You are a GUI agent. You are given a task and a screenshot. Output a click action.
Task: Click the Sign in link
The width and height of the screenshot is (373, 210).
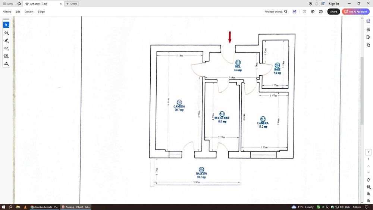click(334, 4)
